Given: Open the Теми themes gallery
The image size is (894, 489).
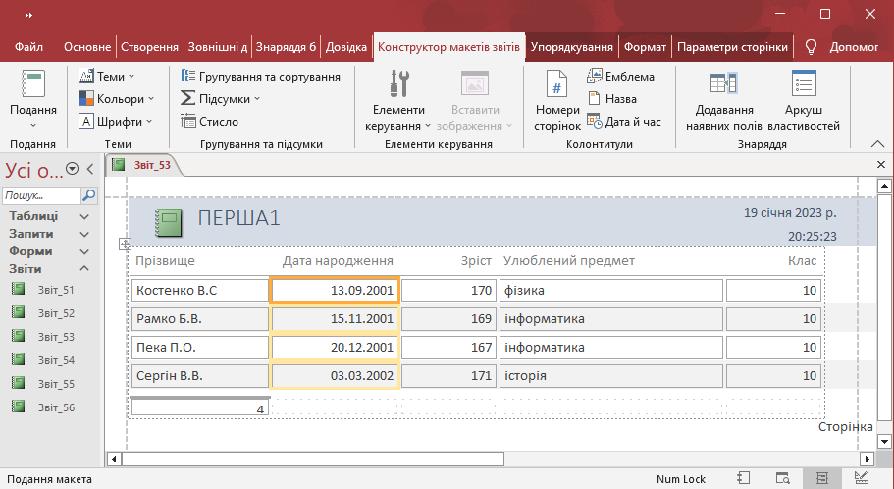Looking at the screenshot, I should [x=107, y=76].
